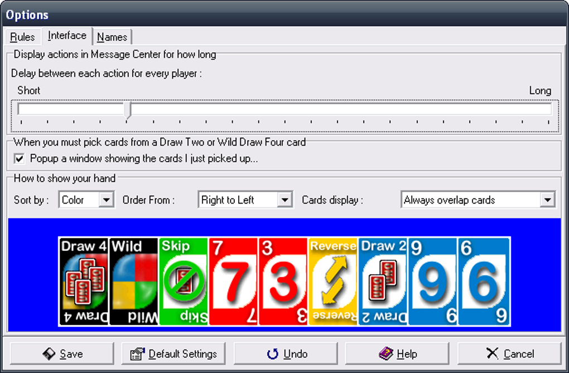Click the delay slider thumb
The width and height of the screenshot is (569, 373).
pyautogui.click(x=128, y=110)
